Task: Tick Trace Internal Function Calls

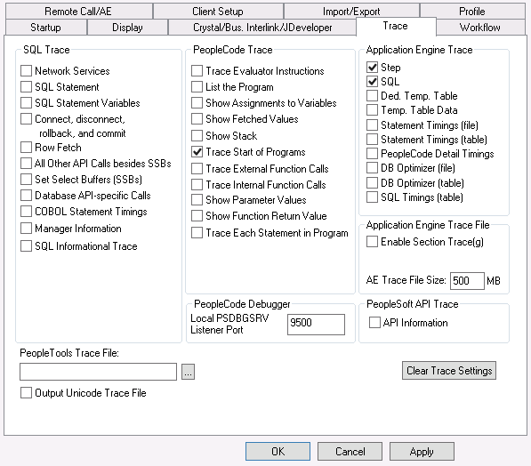Action: point(197,185)
